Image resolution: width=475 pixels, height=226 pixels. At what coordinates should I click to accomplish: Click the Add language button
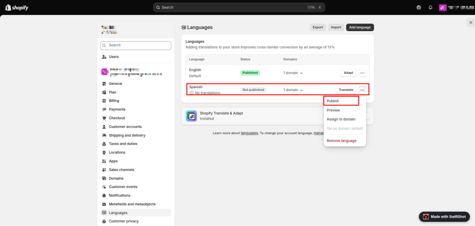click(x=360, y=27)
